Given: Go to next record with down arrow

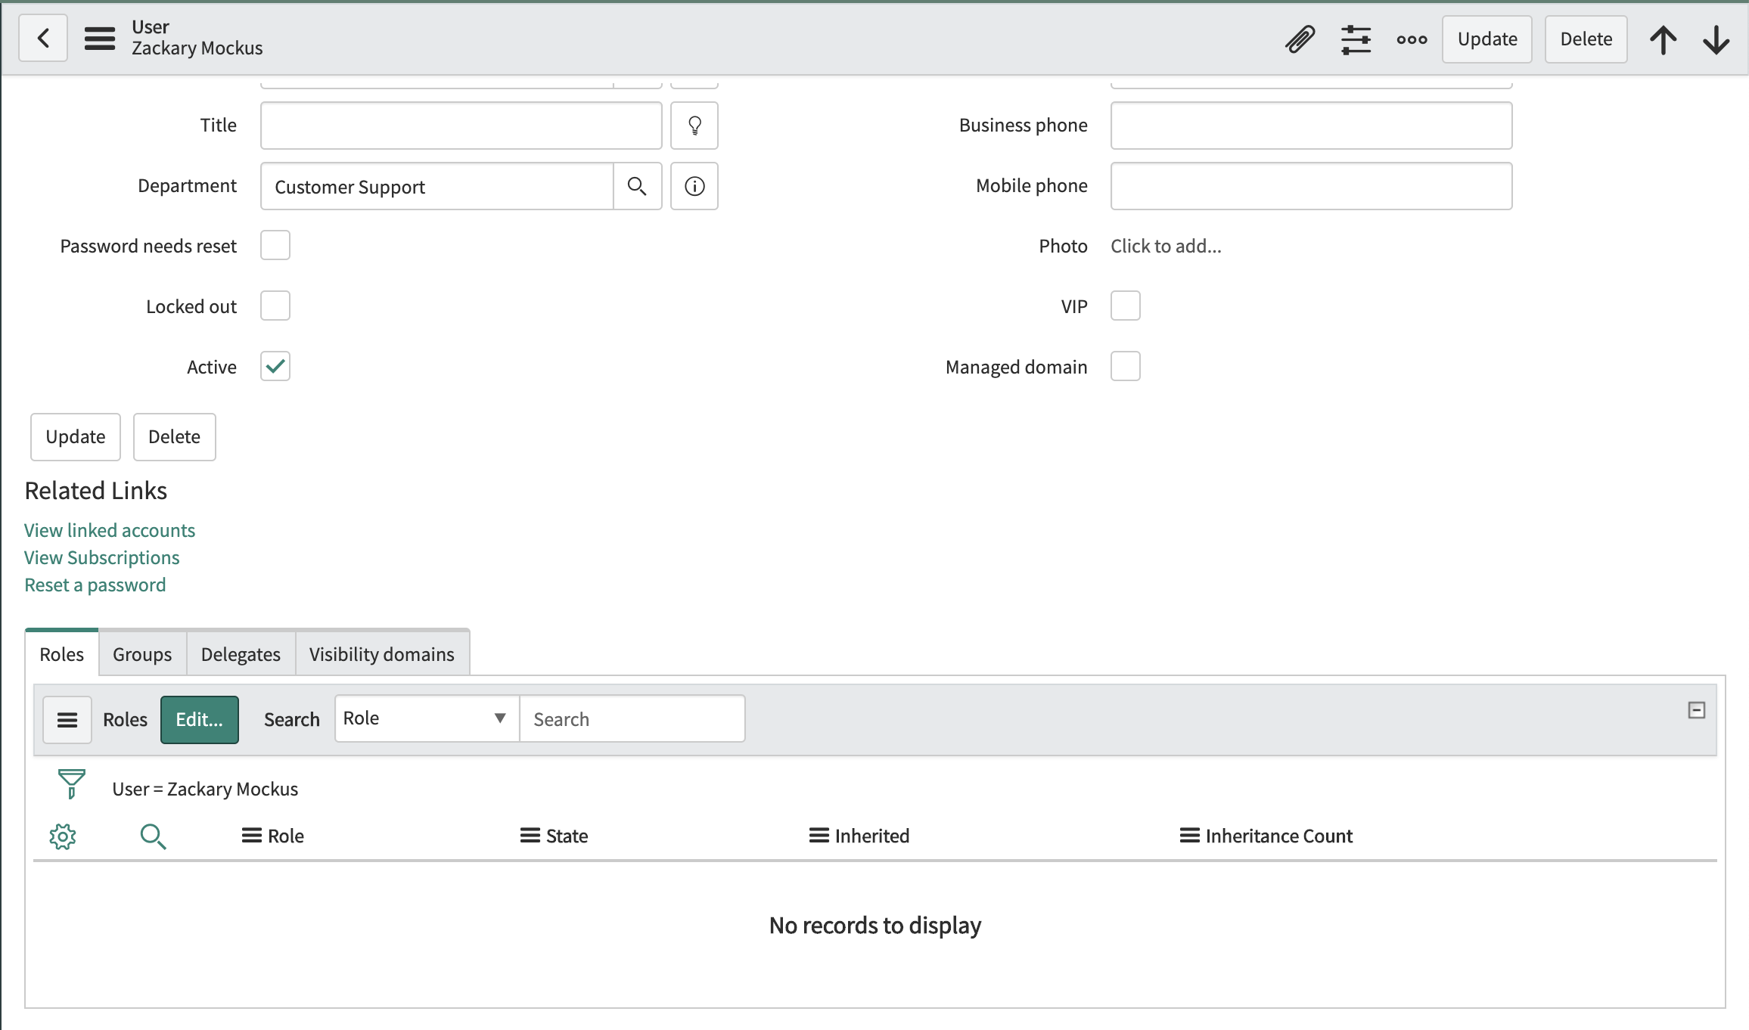Looking at the screenshot, I should [x=1716, y=39].
